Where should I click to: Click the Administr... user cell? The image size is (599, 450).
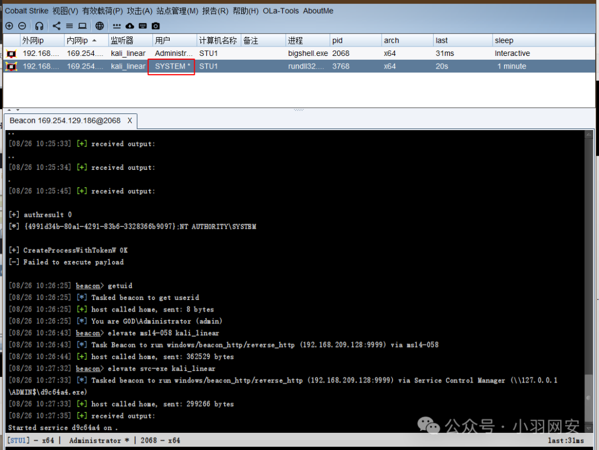click(x=174, y=53)
